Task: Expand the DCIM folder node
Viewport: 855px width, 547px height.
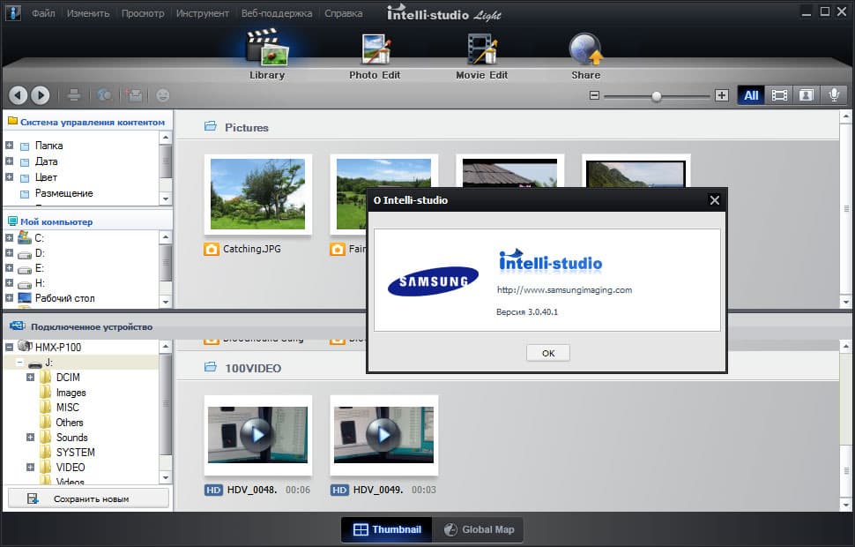Action: click(x=31, y=378)
